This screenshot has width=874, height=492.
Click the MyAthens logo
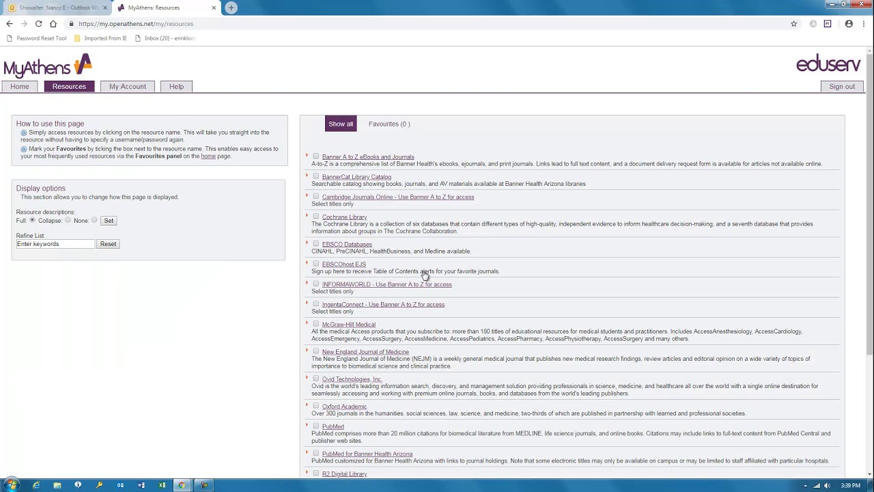[x=48, y=66]
